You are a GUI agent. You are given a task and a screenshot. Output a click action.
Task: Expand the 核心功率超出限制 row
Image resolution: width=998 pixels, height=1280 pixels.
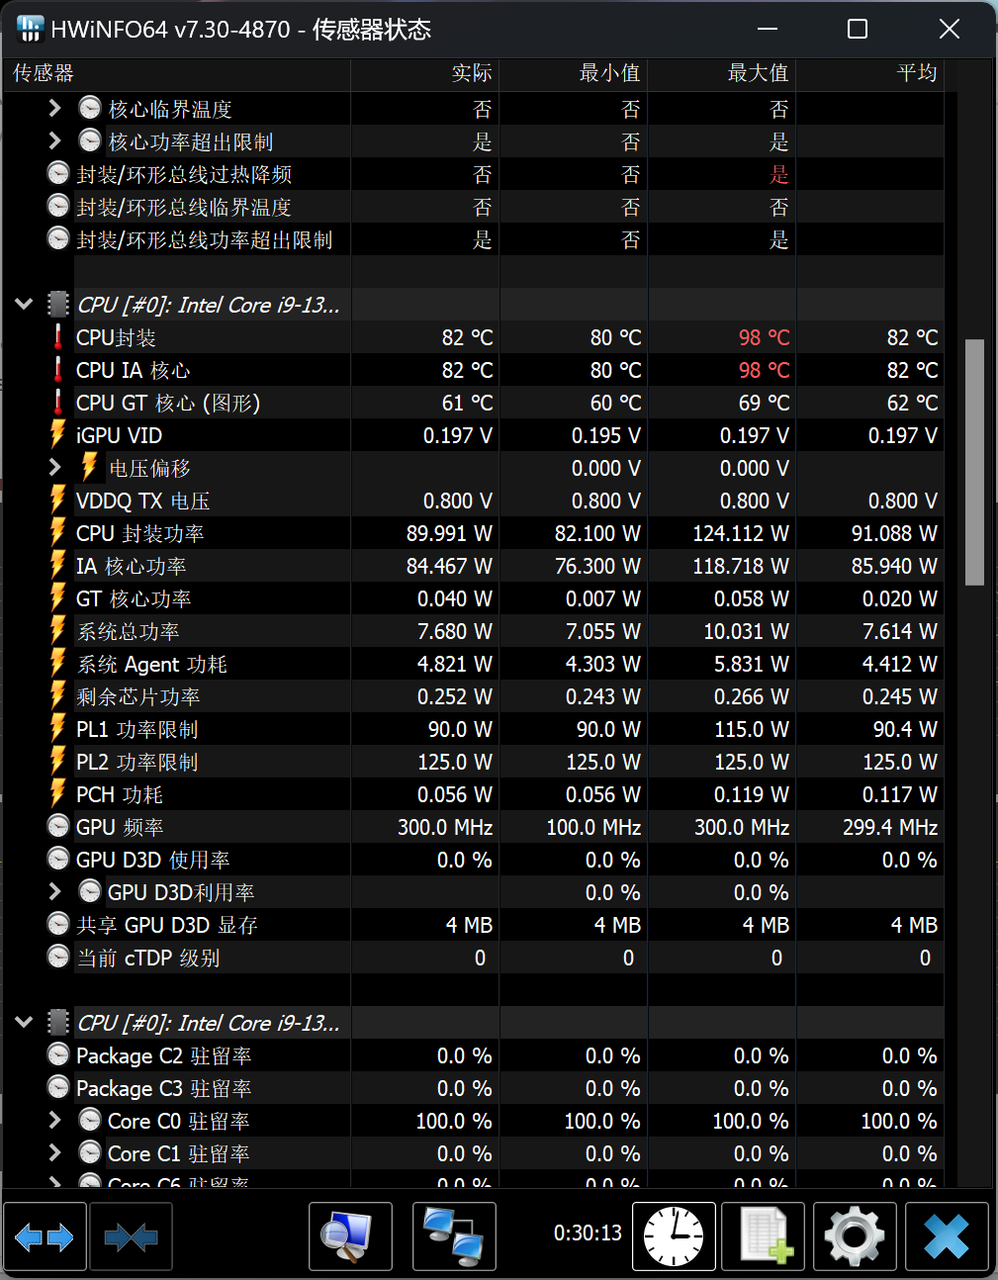coord(55,141)
